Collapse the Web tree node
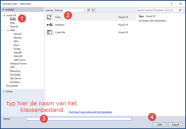The height and width of the screenshot is (129, 186). tap(8, 30)
